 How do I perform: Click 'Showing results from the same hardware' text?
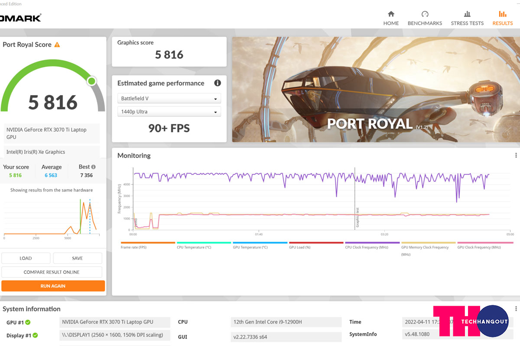pos(52,190)
